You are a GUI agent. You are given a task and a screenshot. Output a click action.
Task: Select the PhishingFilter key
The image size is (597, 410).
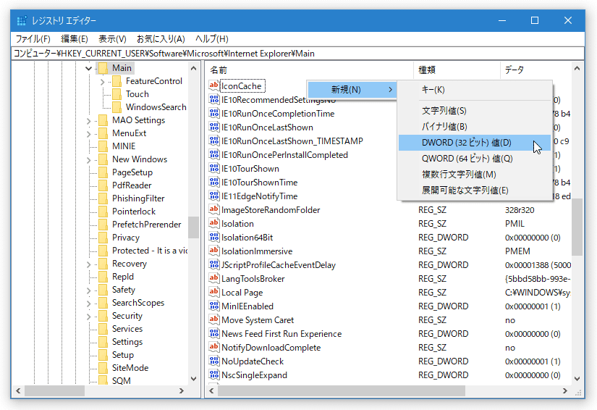tap(138, 198)
